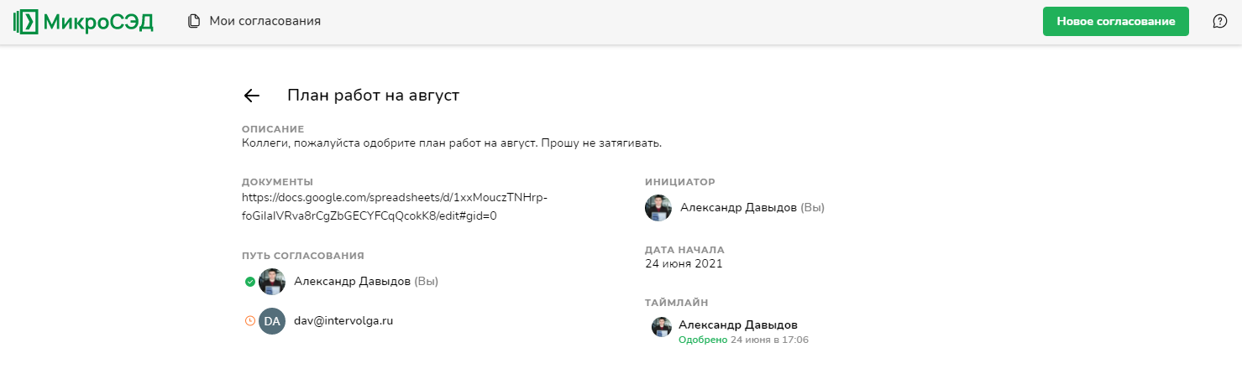
Task: Select dav@intervolga.ru in the approval path
Action: (343, 320)
